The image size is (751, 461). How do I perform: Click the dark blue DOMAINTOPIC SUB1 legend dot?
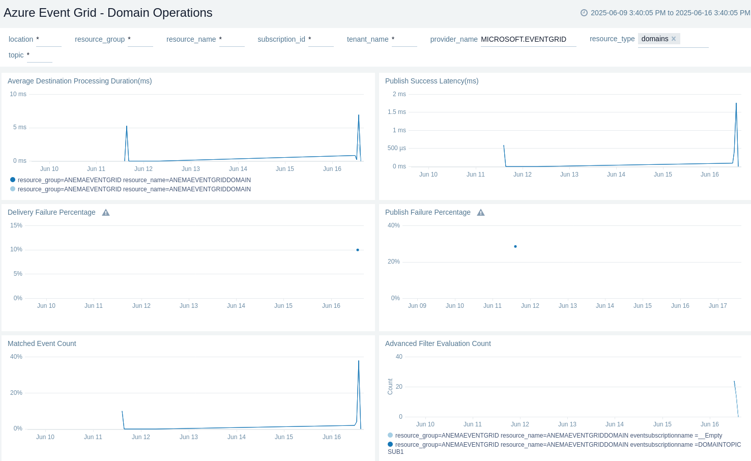point(390,444)
